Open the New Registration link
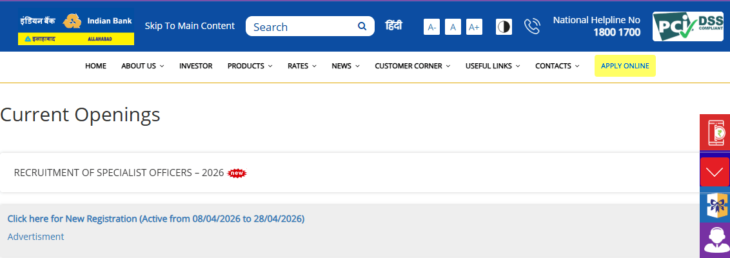The image size is (730, 258). click(155, 219)
